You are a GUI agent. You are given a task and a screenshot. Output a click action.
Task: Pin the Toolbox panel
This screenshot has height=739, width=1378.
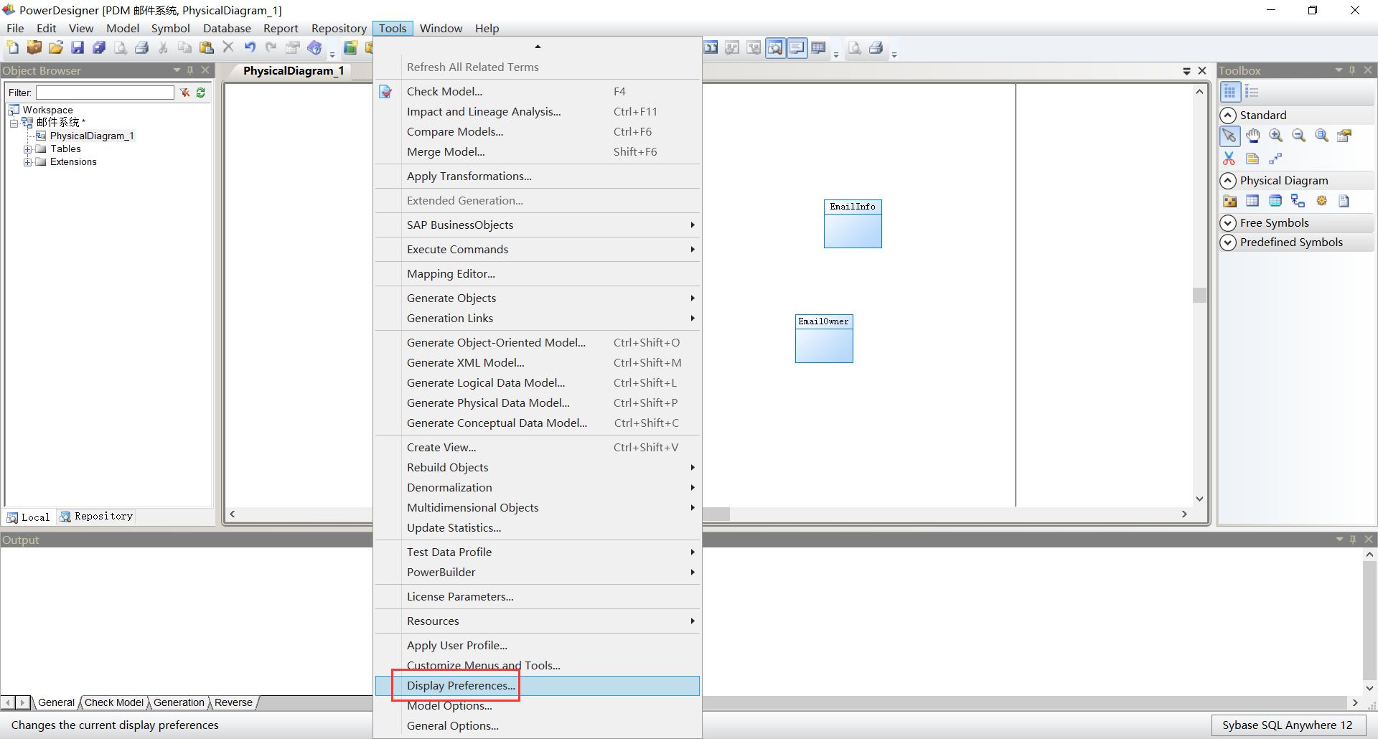pyautogui.click(x=1352, y=70)
